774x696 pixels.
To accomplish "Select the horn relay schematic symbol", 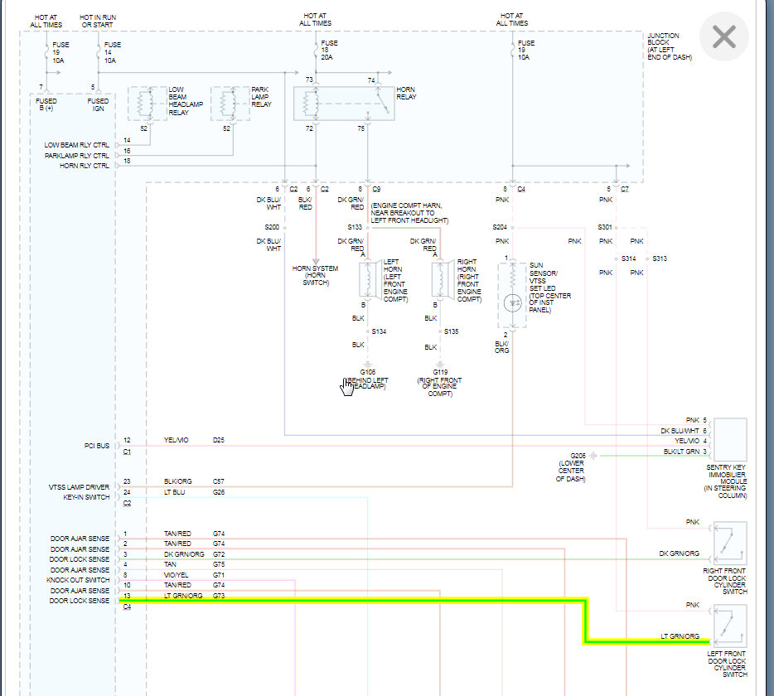I will 344,104.
